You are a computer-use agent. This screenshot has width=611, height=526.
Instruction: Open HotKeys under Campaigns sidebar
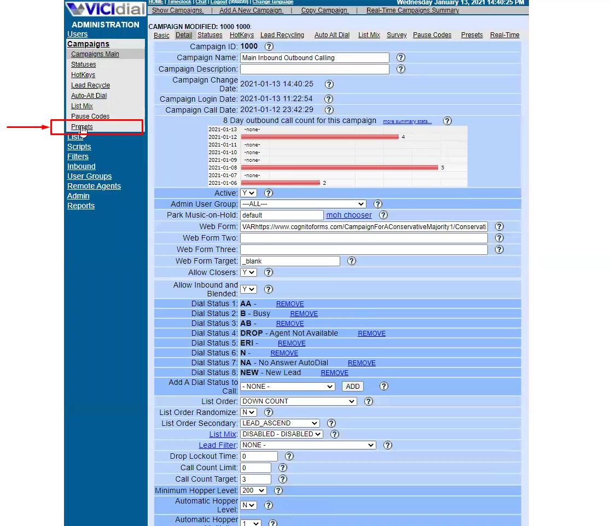[x=83, y=75]
